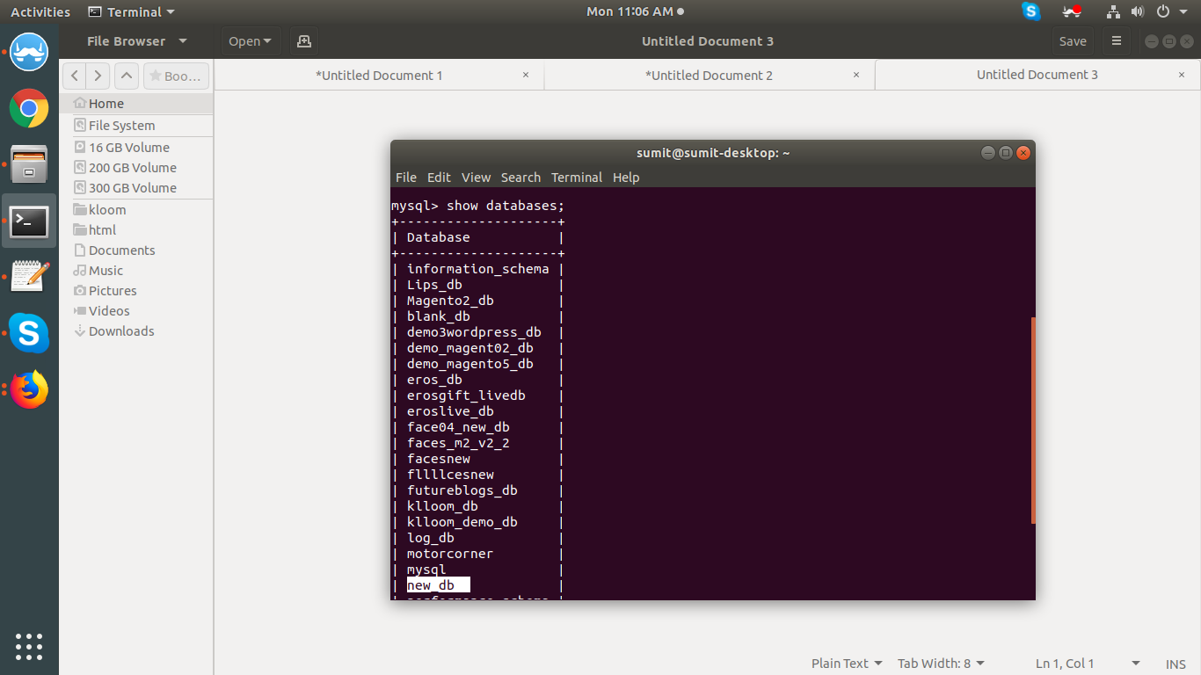This screenshot has width=1201, height=675.
Task: Toggle INS insert mode in status bar
Action: click(1176, 664)
